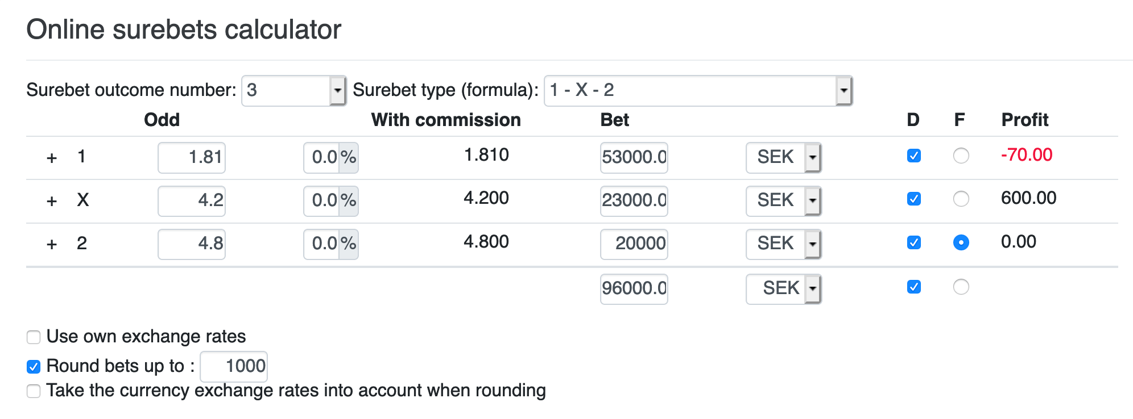Viewport: 1133px width, 419px height.
Task: Open the Surebet outcome number dropdown
Action: 338,90
